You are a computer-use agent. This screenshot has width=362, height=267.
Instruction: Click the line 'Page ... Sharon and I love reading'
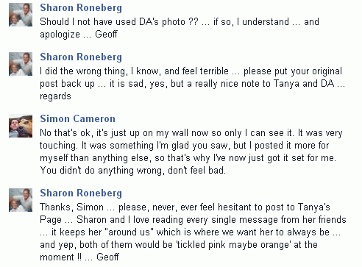point(193,220)
